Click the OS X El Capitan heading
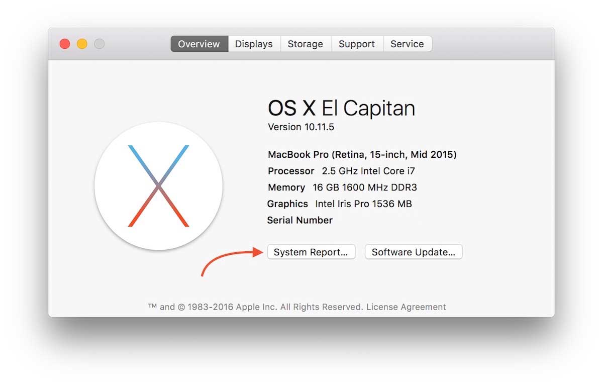Viewport: 603px width, 386px height. [342, 108]
